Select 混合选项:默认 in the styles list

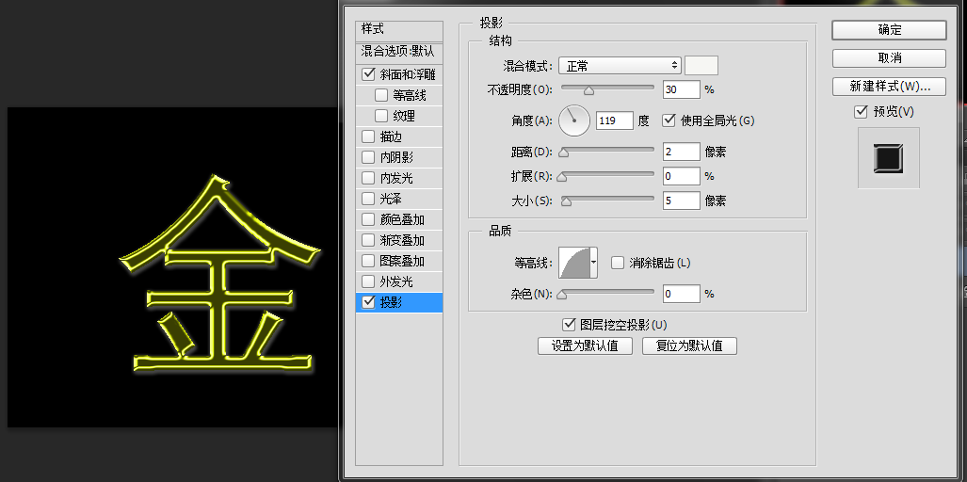click(399, 51)
